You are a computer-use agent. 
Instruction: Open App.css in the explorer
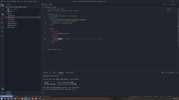coord(12,15)
